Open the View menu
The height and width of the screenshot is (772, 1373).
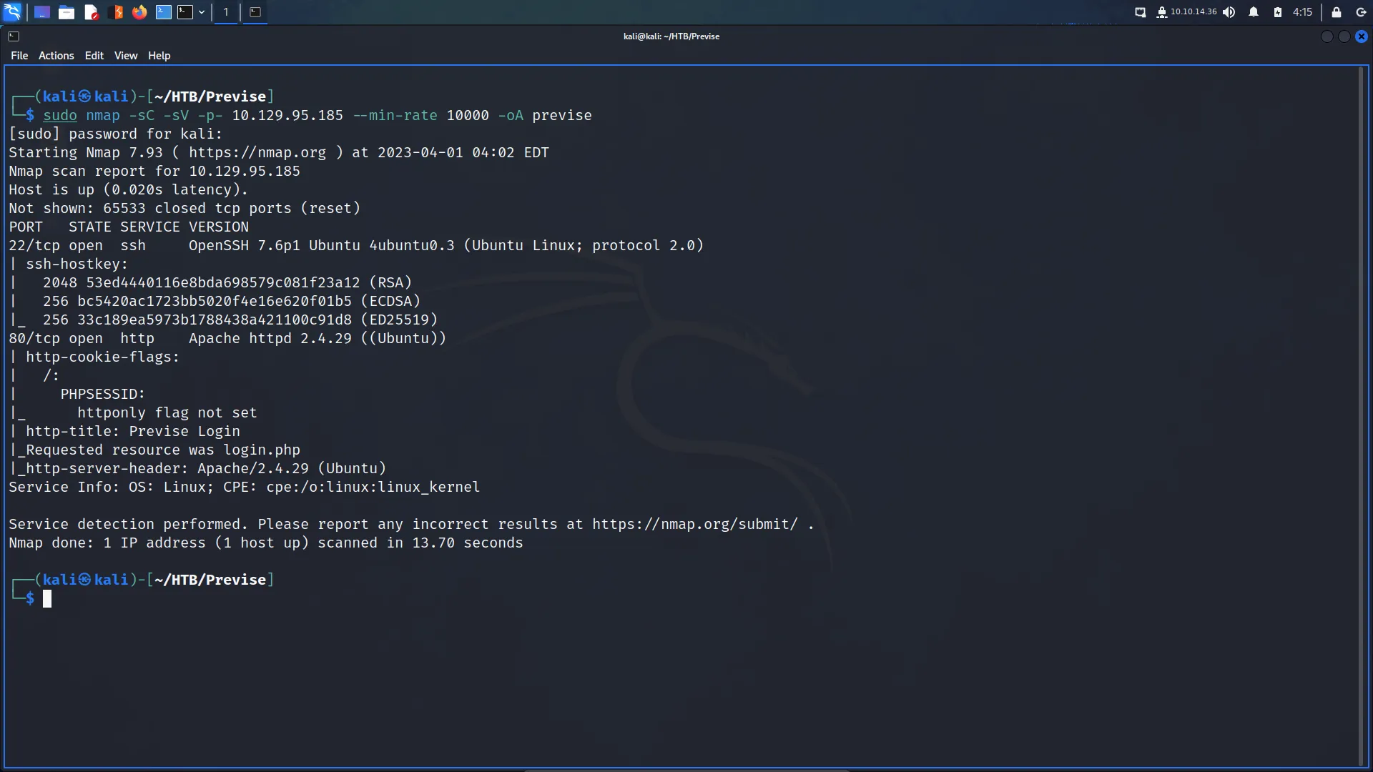click(x=126, y=56)
